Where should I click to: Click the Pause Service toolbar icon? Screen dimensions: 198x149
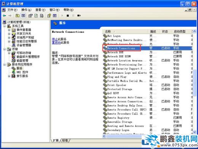point(73,16)
